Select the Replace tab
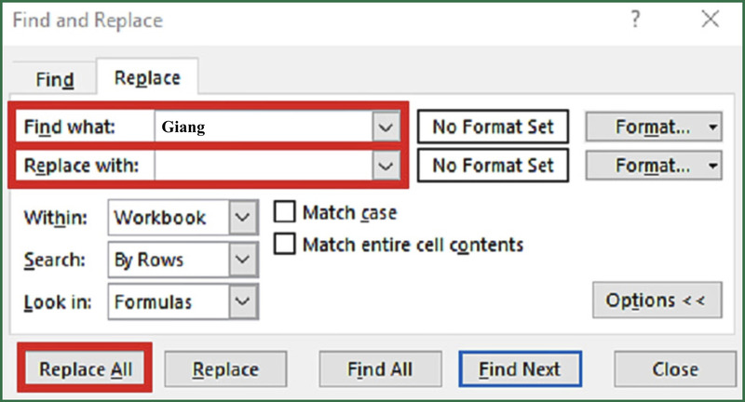 pos(146,78)
